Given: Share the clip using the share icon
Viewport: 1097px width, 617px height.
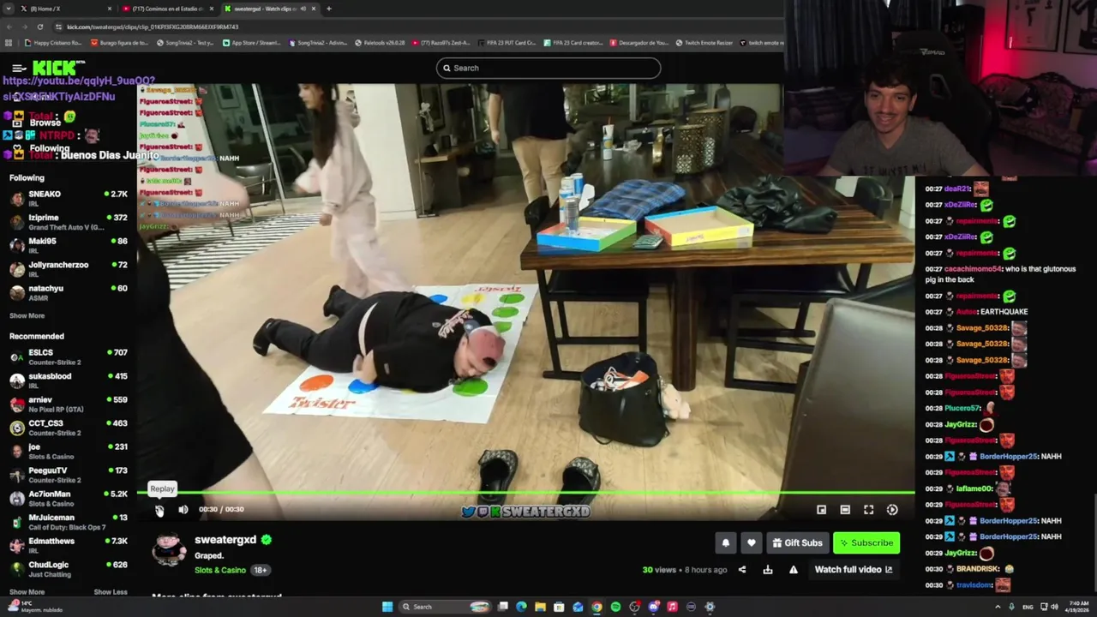Looking at the screenshot, I should point(742,570).
